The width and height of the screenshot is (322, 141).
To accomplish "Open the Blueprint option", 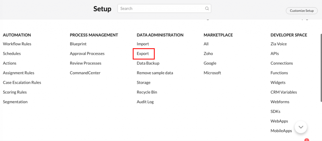I will pos(78,44).
